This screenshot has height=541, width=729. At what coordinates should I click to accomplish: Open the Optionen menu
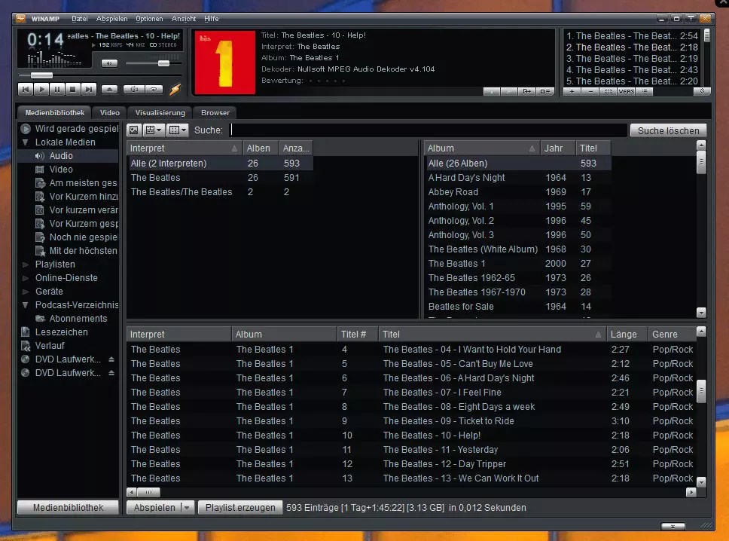148,19
